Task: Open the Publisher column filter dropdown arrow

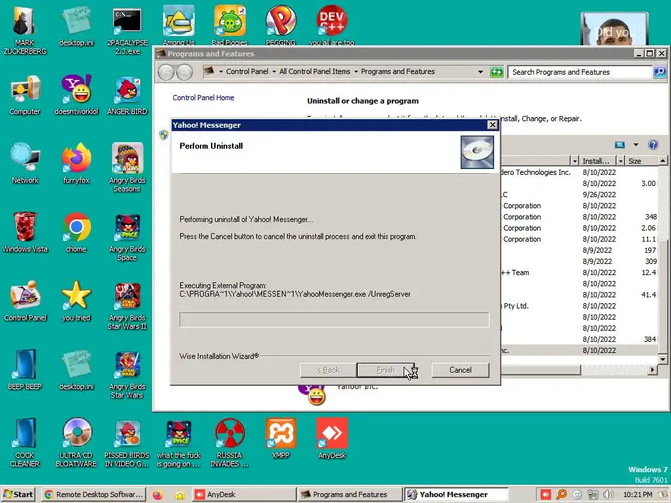Action: pyautogui.click(x=575, y=161)
